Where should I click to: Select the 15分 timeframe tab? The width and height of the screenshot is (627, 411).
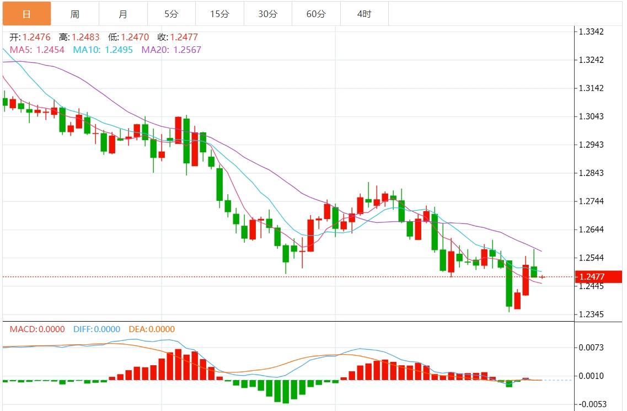tap(219, 14)
